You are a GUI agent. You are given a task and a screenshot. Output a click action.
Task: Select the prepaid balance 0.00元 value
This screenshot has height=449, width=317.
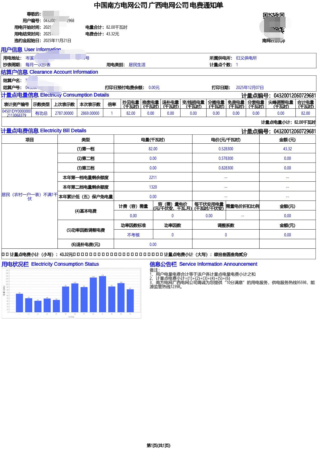pyautogui.click(x=154, y=87)
